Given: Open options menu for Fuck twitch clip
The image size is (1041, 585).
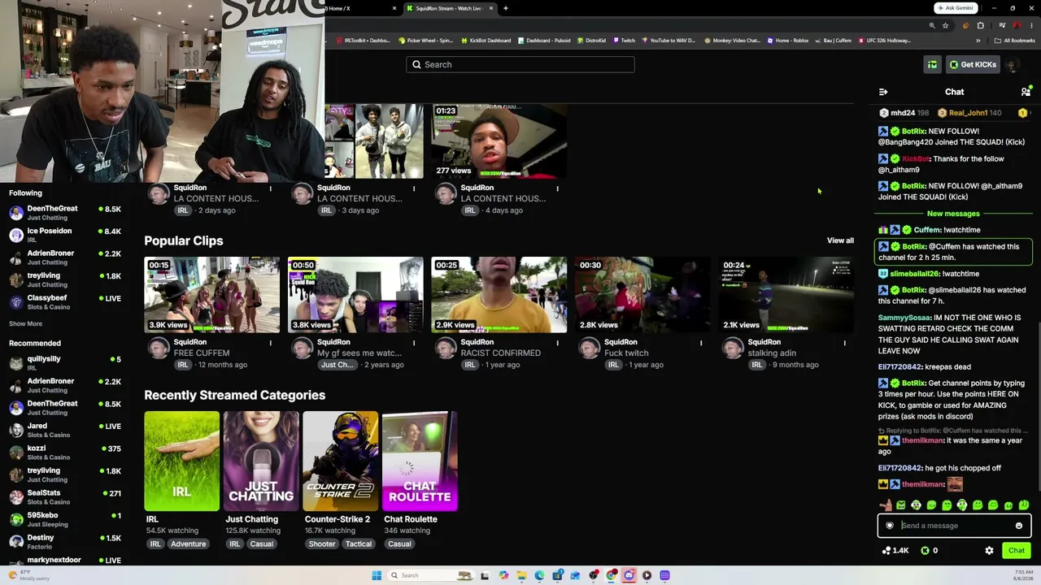Looking at the screenshot, I should [701, 343].
